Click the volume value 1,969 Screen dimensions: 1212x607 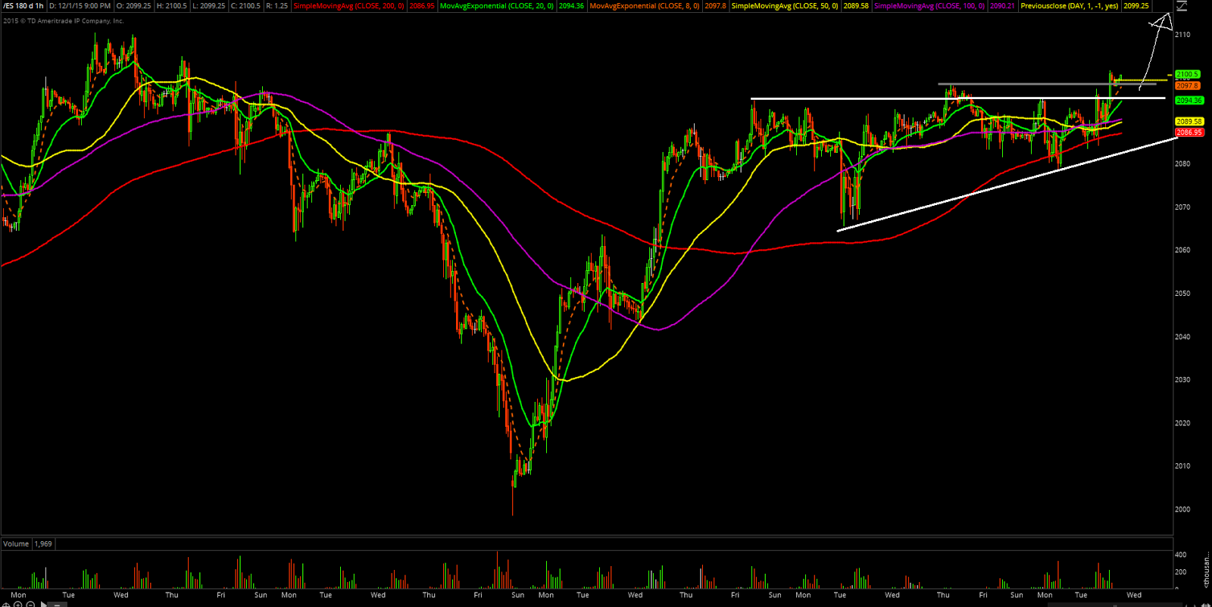43,543
